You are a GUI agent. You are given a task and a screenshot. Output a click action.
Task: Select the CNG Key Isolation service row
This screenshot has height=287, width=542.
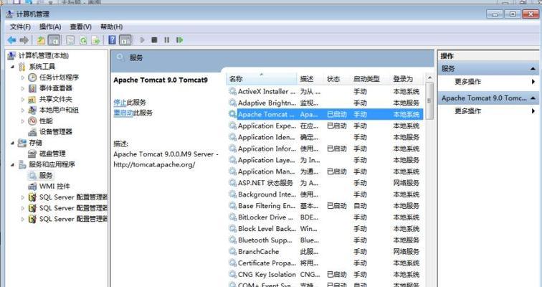[325, 275]
